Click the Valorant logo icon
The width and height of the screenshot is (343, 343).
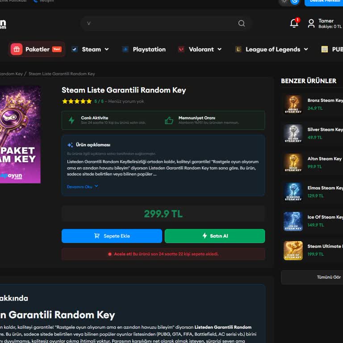pyautogui.click(x=181, y=50)
